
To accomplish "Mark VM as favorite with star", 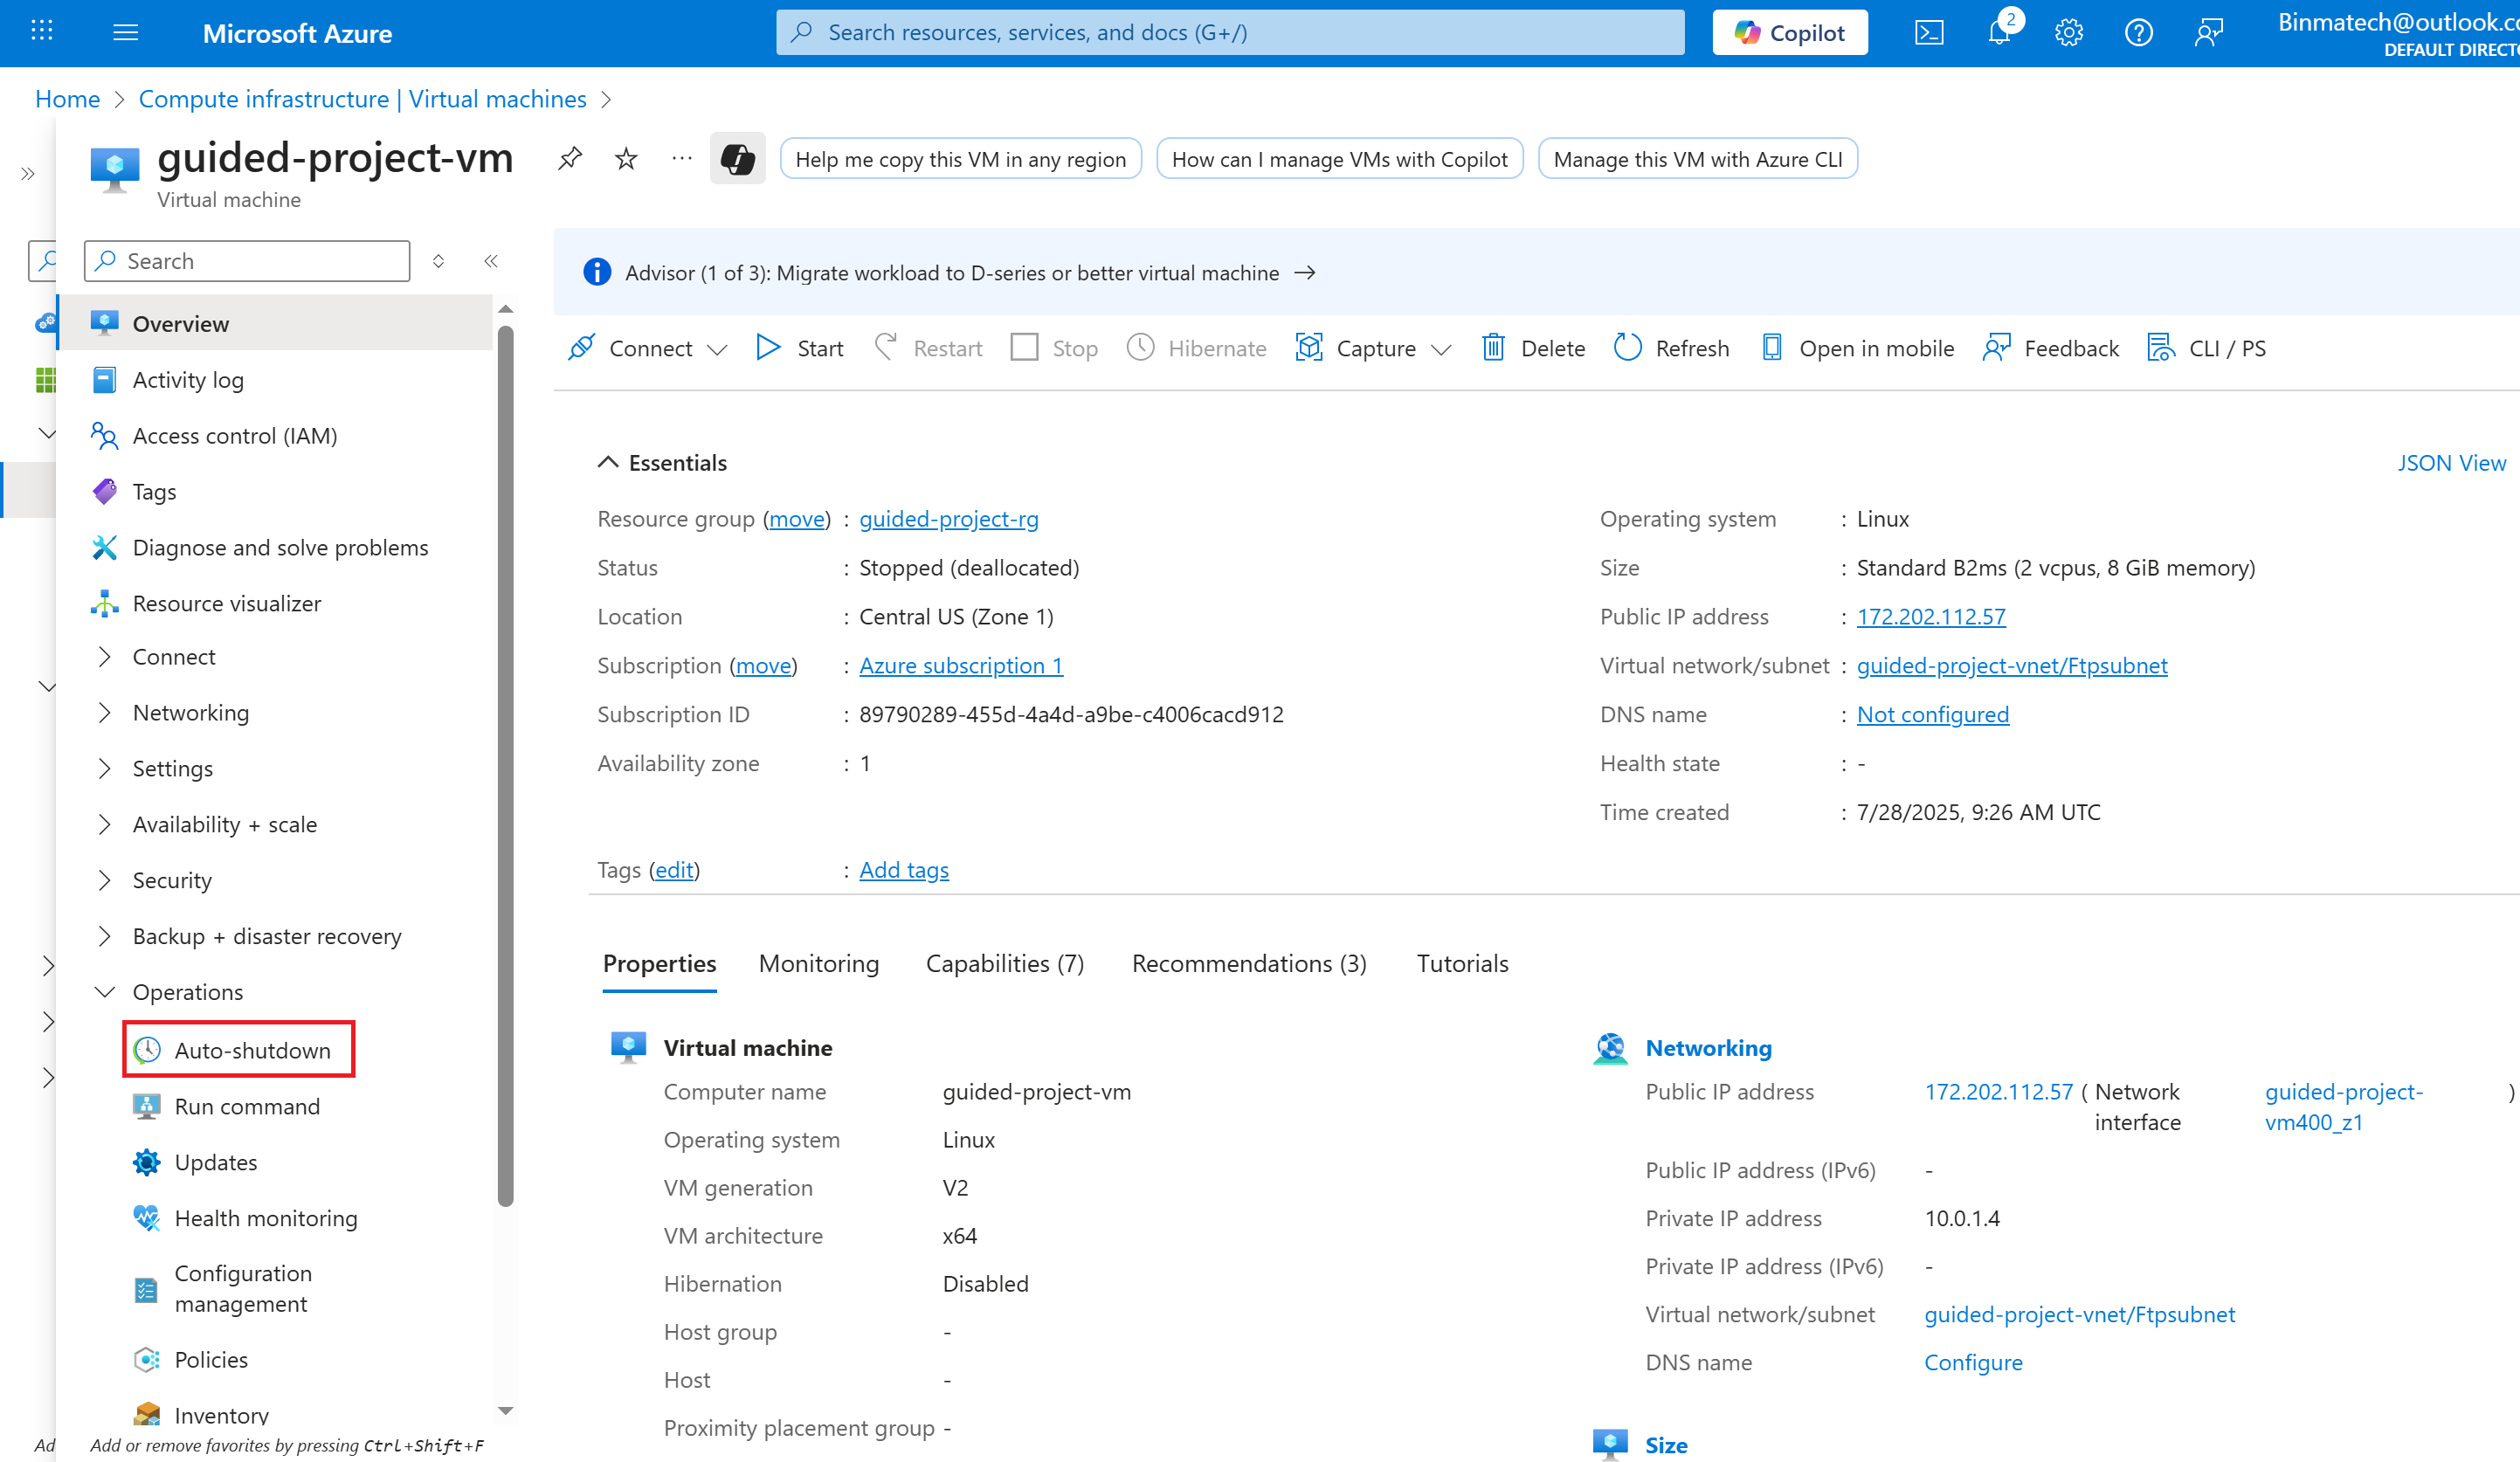I will [626, 158].
